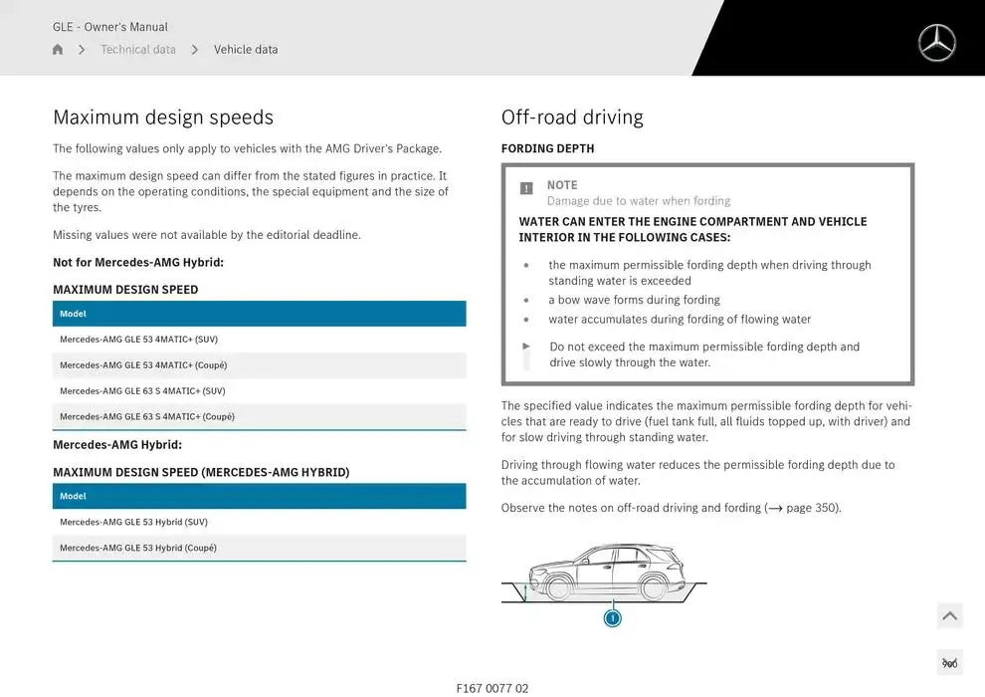985x697 pixels.
Task: Click the exclamation NOTE icon in warning box
Action: tap(524, 185)
